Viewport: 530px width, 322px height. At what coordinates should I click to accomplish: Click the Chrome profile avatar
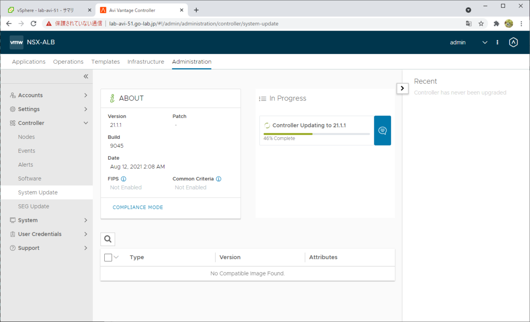coord(509,23)
